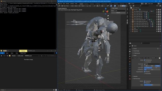Click the blue Z axis navigation gizmo ball
162x91 pixels.
(106, 9)
